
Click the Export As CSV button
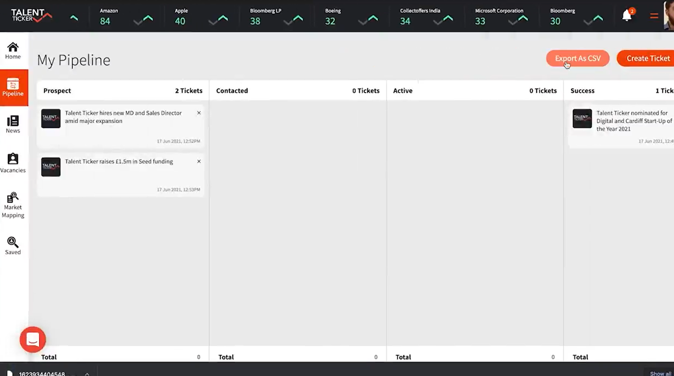(578, 58)
